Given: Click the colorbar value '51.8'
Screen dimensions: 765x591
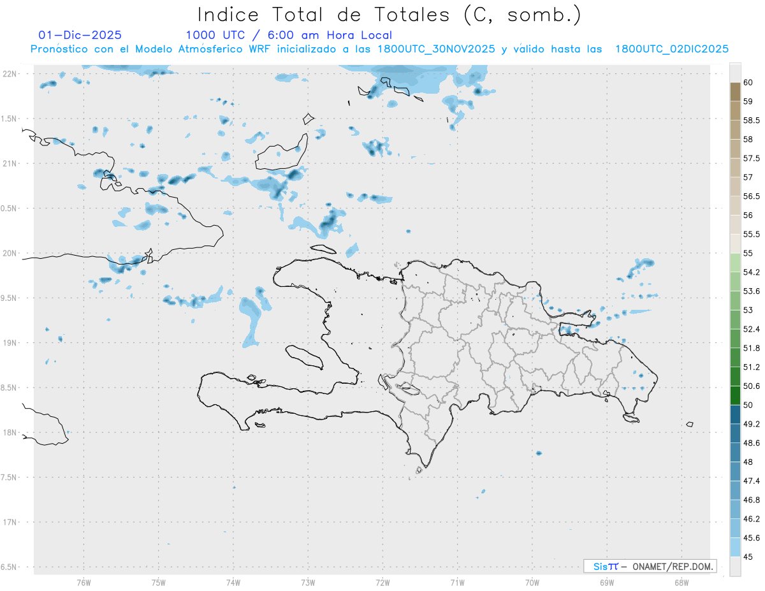Looking at the screenshot, I should point(751,348).
